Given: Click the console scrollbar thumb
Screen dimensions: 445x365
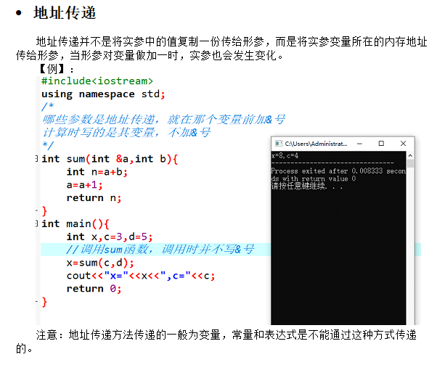Looking at the screenshot, I should click(410, 164).
